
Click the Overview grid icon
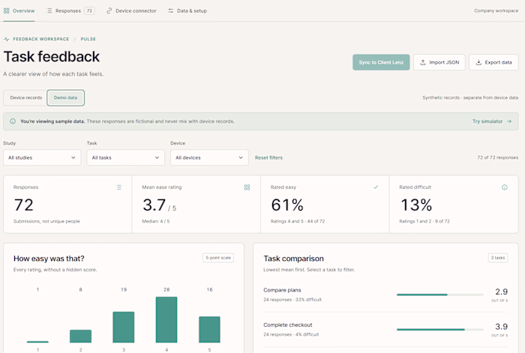coord(6,10)
